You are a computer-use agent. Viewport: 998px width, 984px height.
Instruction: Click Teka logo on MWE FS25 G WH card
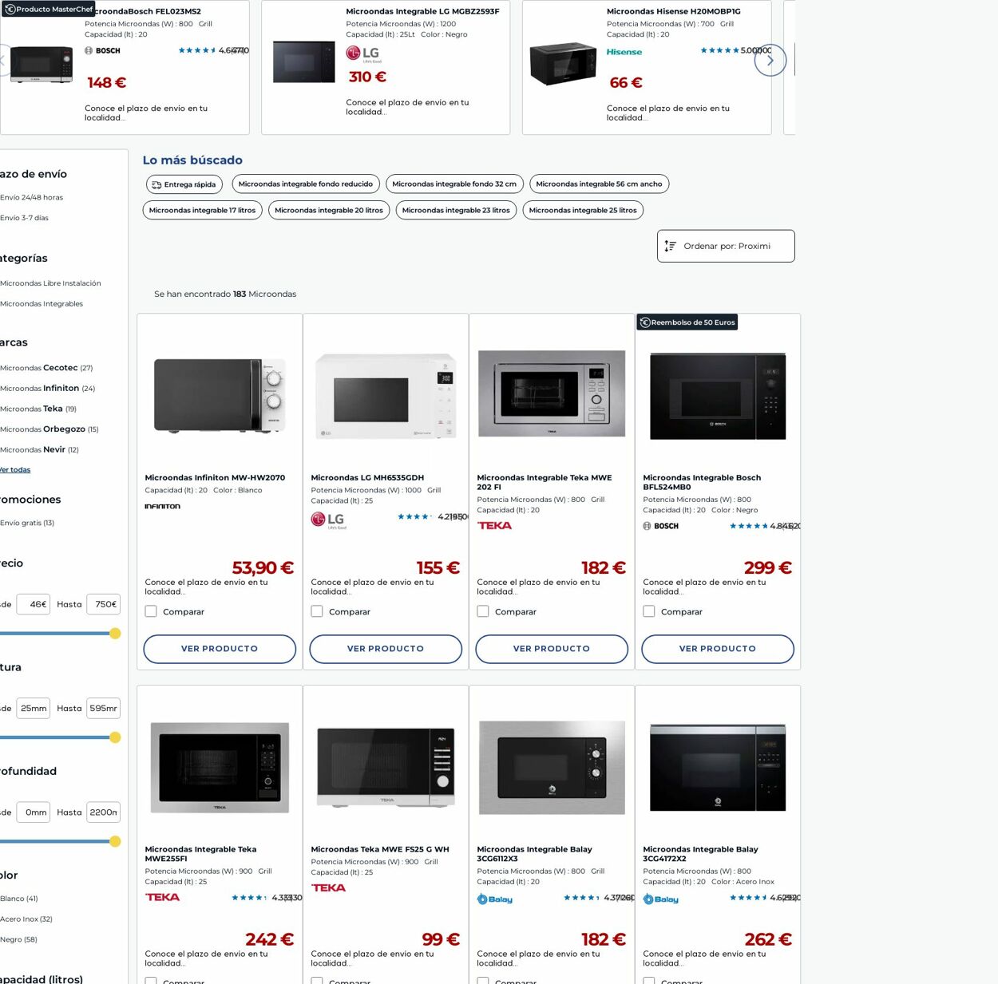[328, 887]
